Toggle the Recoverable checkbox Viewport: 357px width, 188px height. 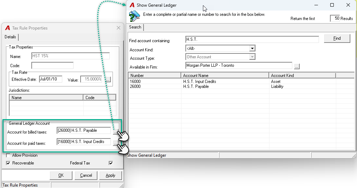tap(8, 163)
